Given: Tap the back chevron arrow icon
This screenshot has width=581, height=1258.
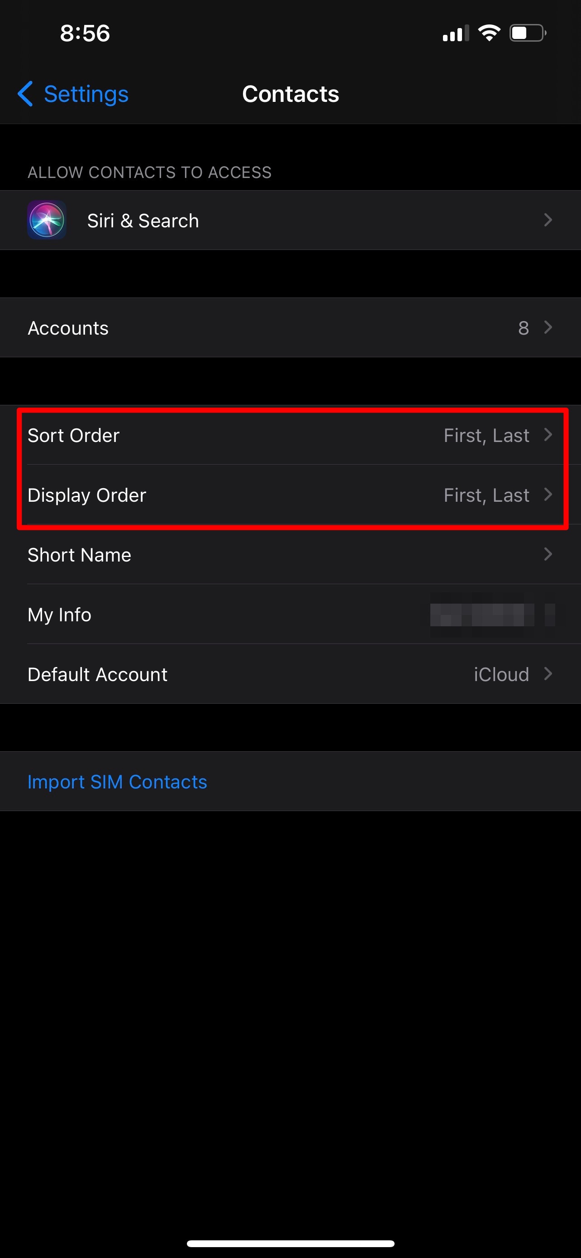Looking at the screenshot, I should point(25,94).
